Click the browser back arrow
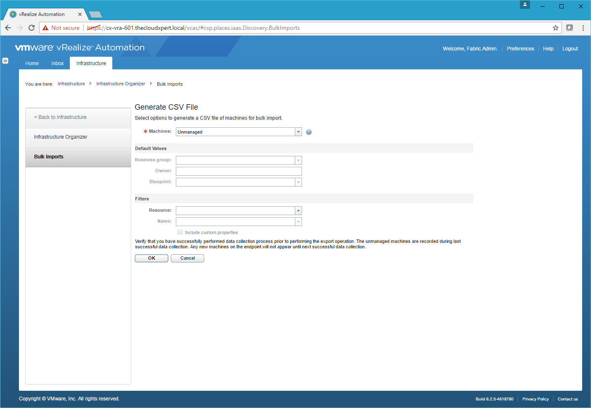Viewport: 591px width, 408px height. tap(8, 28)
